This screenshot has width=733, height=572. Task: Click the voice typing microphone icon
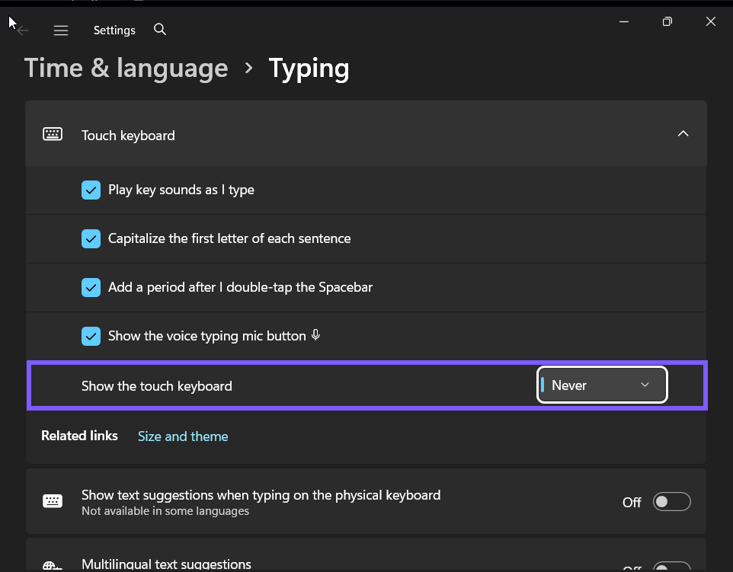pyautogui.click(x=316, y=334)
